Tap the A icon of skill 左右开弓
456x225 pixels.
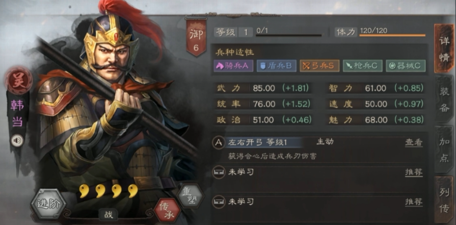click(x=218, y=143)
